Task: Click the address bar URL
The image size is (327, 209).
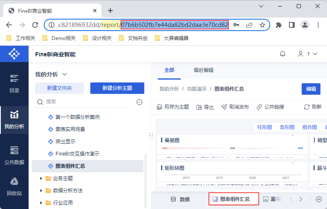Action: click(x=143, y=25)
